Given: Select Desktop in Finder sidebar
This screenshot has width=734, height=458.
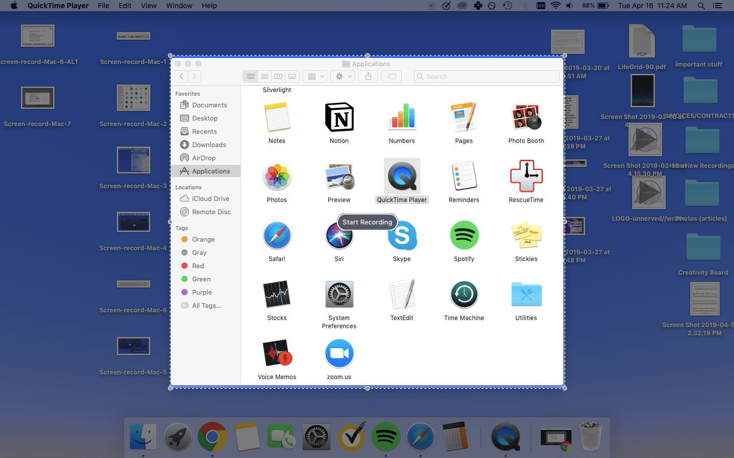Looking at the screenshot, I should [206, 118].
